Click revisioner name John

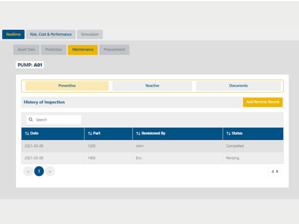click(x=140, y=146)
